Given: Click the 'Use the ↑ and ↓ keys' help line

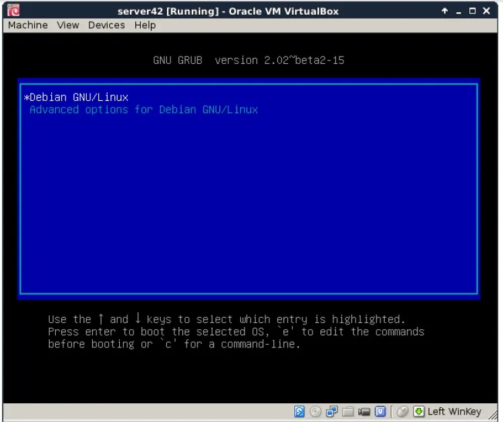Looking at the screenshot, I should pos(226,319).
